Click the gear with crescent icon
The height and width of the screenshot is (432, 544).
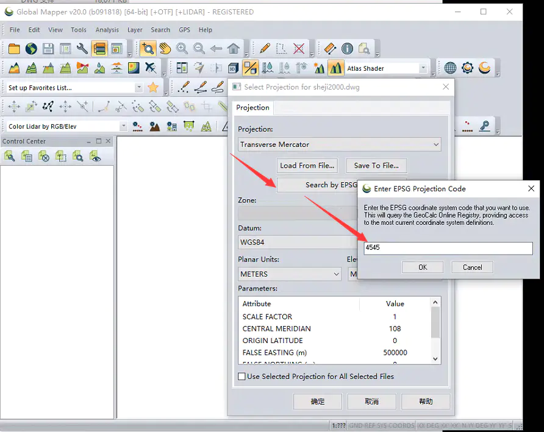point(467,68)
